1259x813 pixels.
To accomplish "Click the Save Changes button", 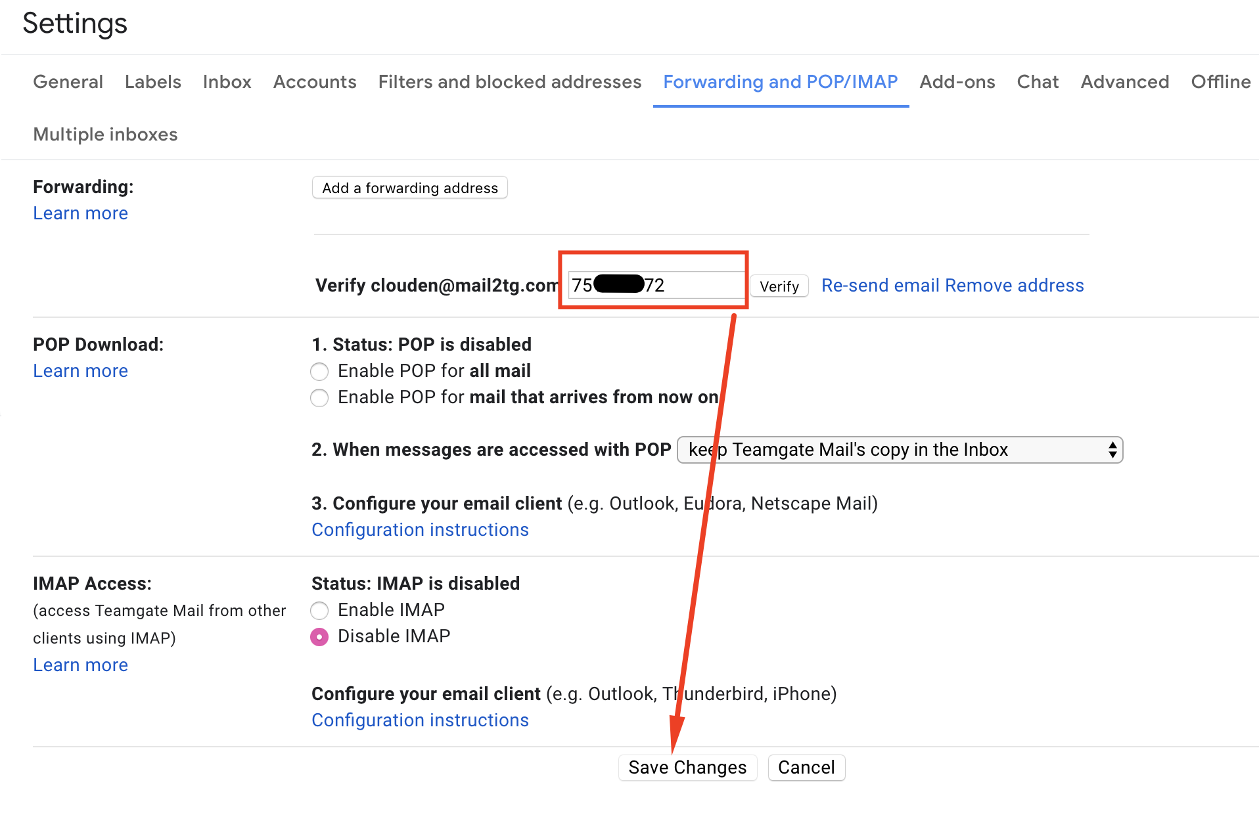I will (x=687, y=767).
